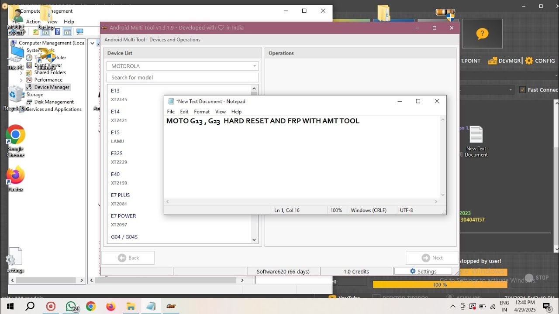Click the red screen recorder taskbar icon
559x314 pixels.
[x=51, y=306]
